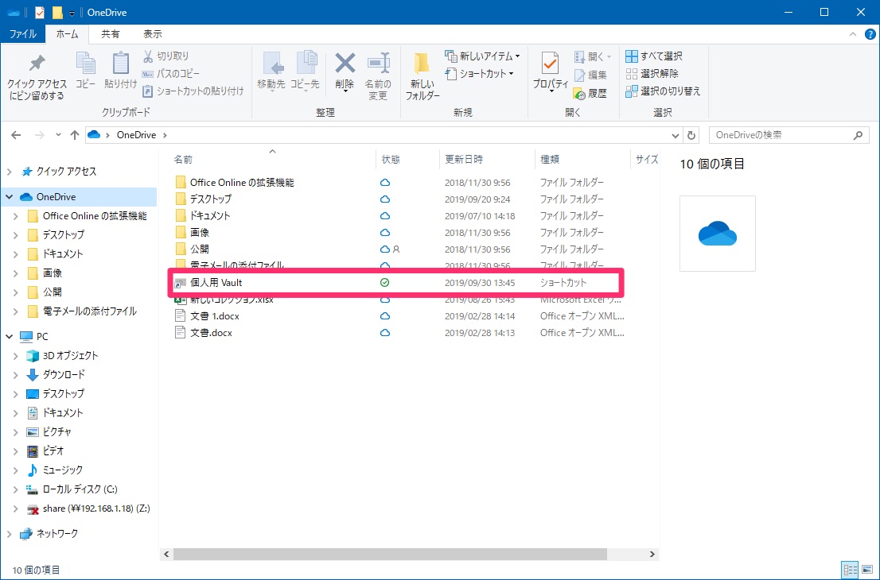Collapse the ribbon with the chevron arrow
This screenshot has width=880, height=580.
point(853,34)
